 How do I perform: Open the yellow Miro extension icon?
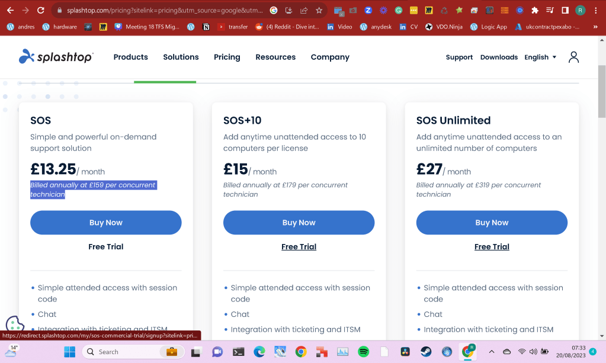(429, 11)
